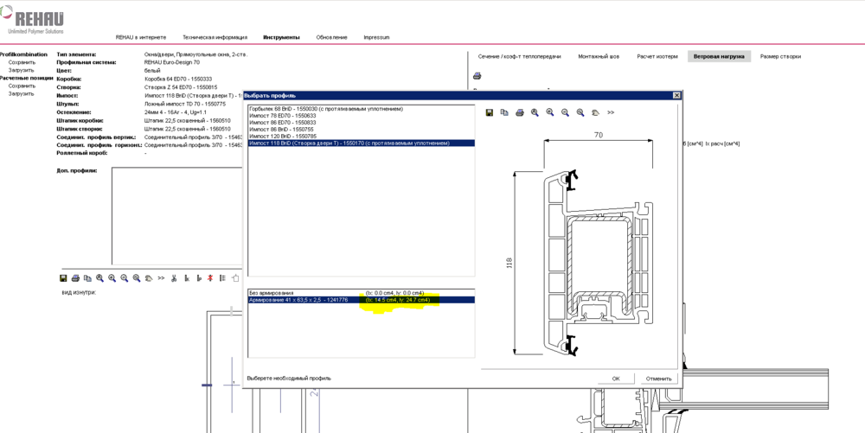Click the save icon in the profile dialog toolbar
Image resolution: width=865 pixels, height=433 pixels.
490,112
